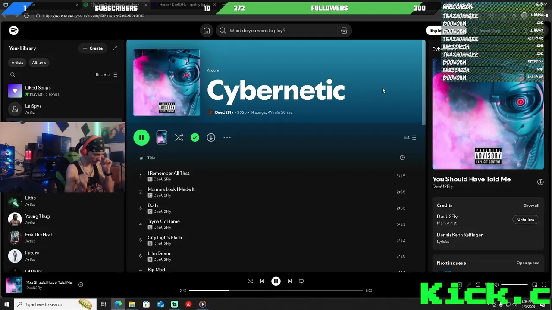Show all credits
This screenshot has width=552, height=310.
click(x=531, y=205)
